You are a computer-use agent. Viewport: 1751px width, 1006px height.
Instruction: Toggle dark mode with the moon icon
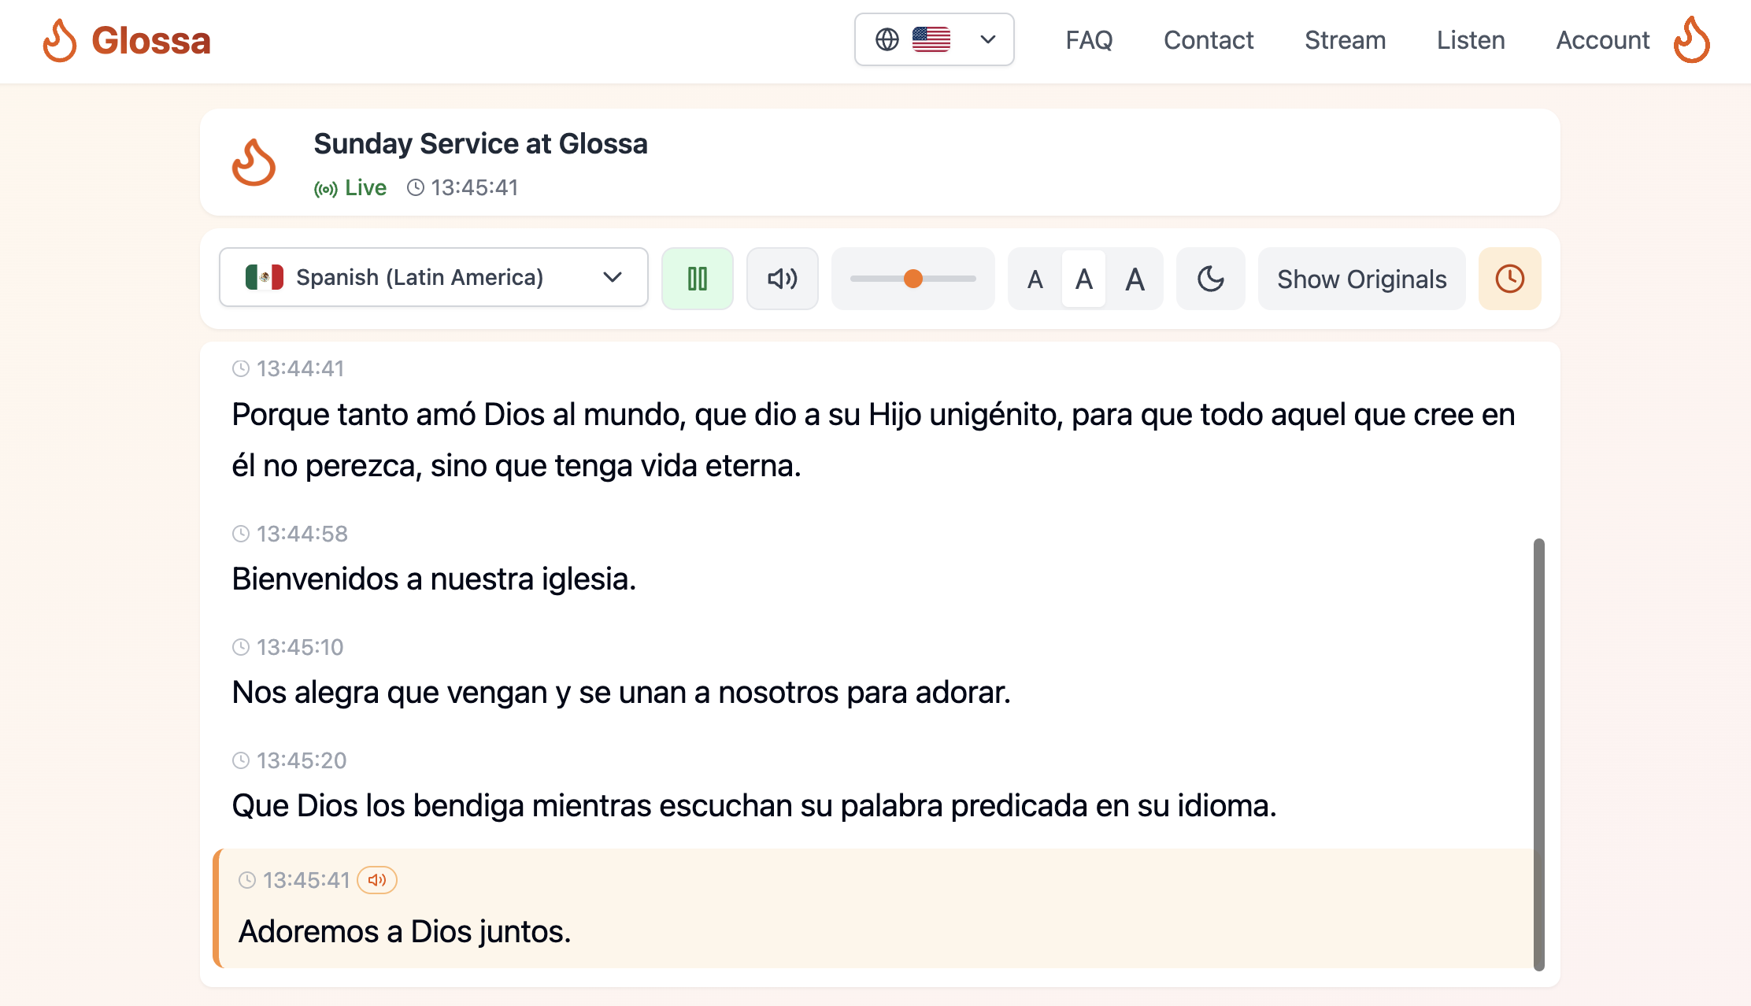coord(1210,279)
